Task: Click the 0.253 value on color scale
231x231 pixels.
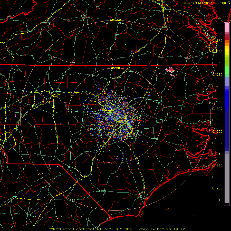Action: tap(217, 188)
